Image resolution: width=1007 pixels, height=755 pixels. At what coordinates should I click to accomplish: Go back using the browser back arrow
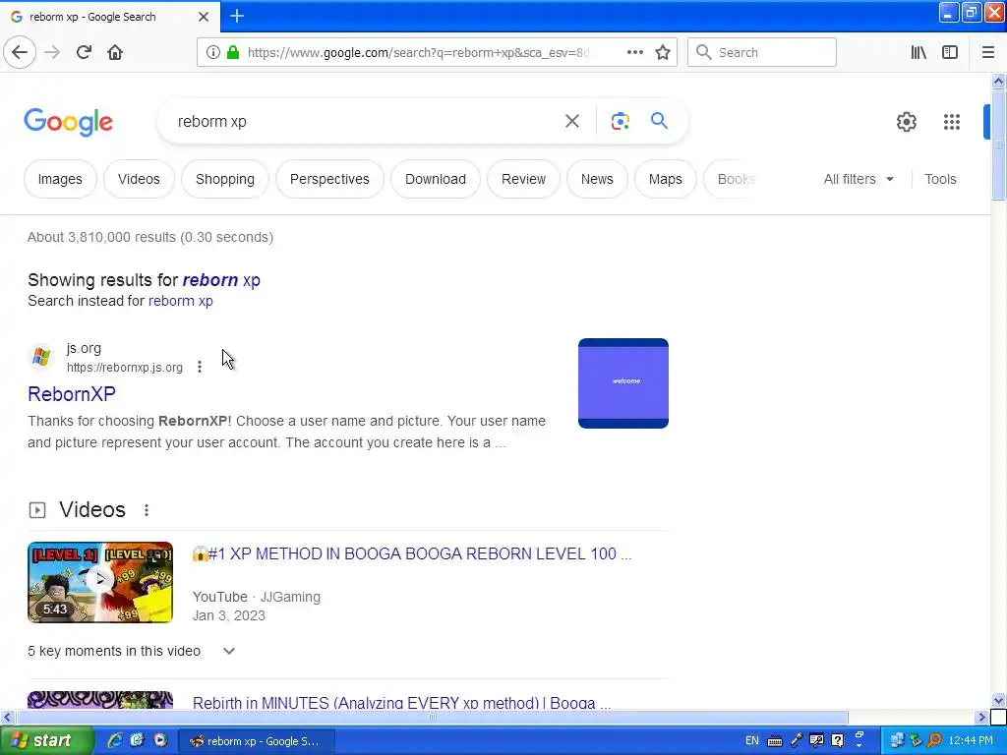pyautogui.click(x=20, y=52)
